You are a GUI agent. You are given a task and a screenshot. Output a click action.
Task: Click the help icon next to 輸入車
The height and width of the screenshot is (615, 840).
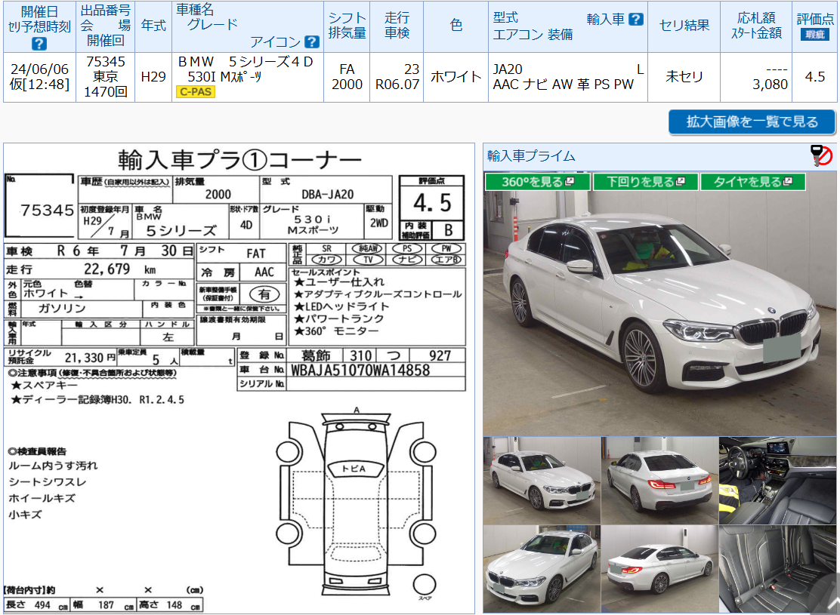636,19
